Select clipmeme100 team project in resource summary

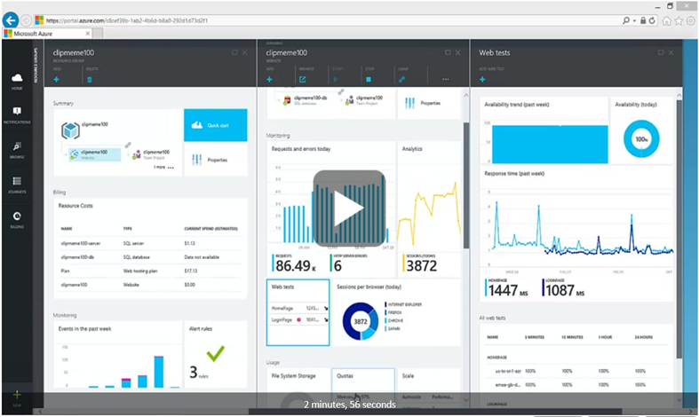[x=151, y=154]
